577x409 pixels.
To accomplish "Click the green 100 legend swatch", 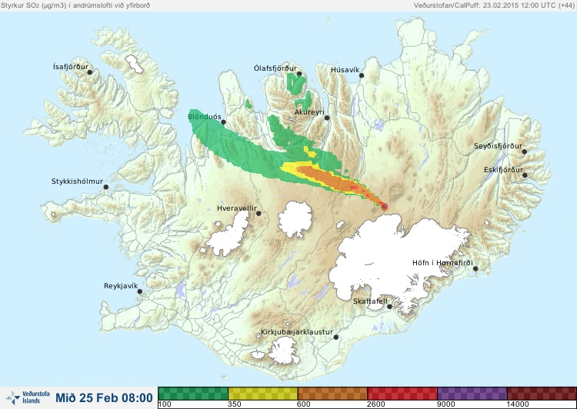I will click(193, 394).
